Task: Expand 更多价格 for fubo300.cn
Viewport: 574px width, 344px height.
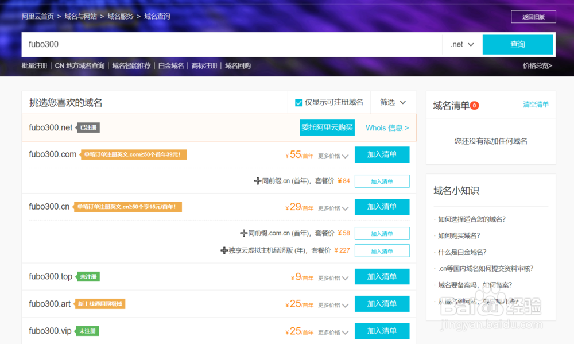Action: pyautogui.click(x=333, y=208)
